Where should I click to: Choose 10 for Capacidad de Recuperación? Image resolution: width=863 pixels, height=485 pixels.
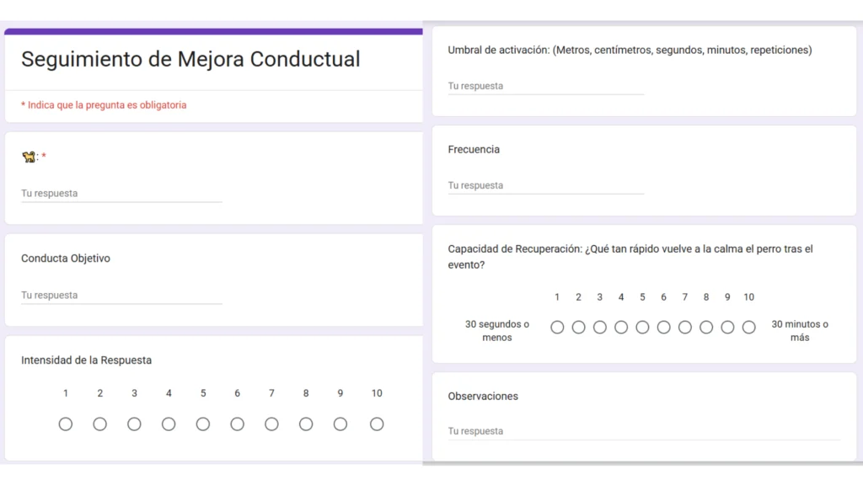click(x=748, y=328)
